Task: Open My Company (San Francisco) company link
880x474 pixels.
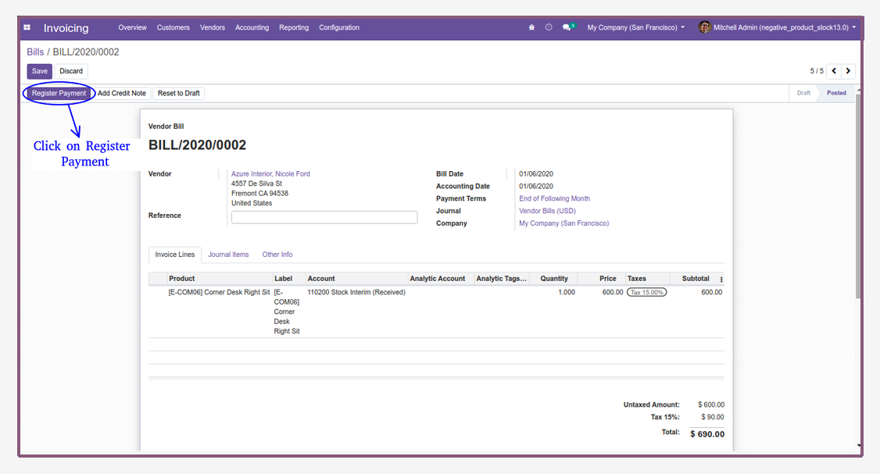Action: point(564,223)
